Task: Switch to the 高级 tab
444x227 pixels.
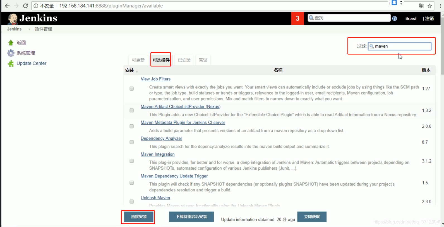Action: 203,60
